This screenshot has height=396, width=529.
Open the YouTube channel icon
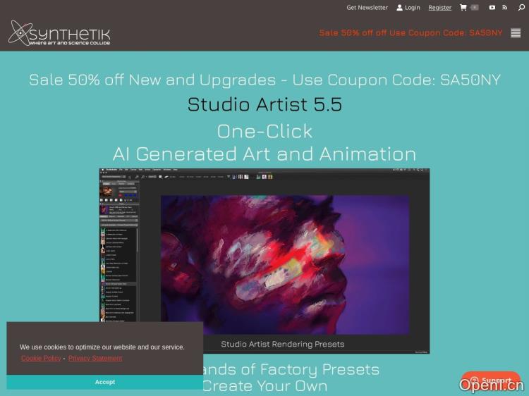pyautogui.click(x=492, y=8)
